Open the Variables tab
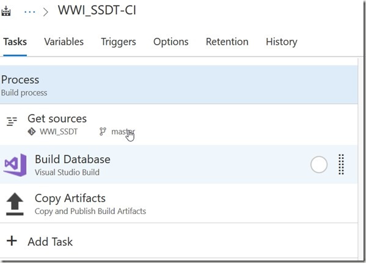Screen dimensions: 366x263 64,42
